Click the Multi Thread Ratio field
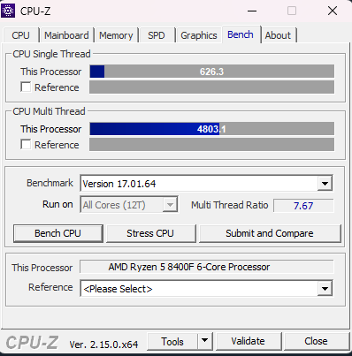This screenshot has height=356, width=352. (x=303, y=206)
